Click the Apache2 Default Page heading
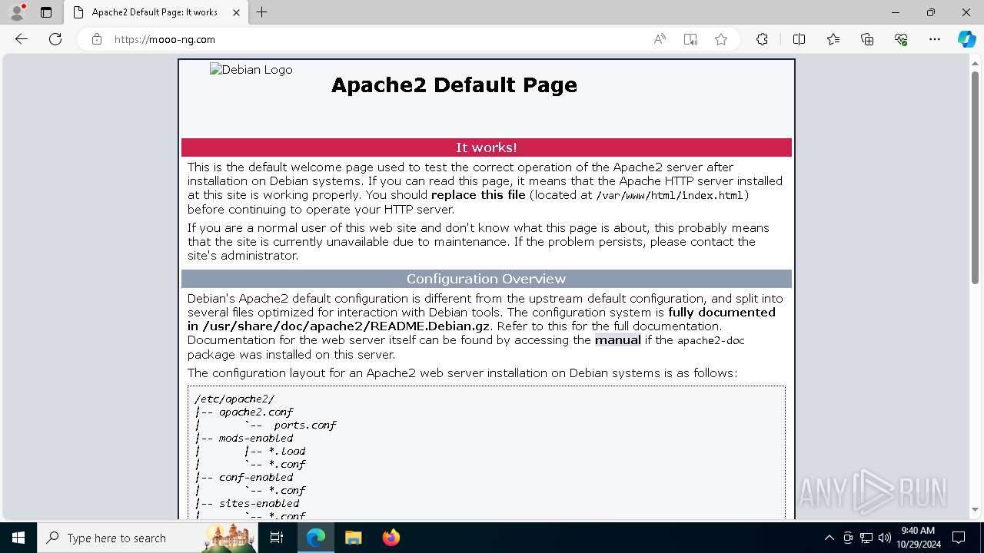This screenshot has height=553, width=984. pyautogui.click(x=454, y=84)
